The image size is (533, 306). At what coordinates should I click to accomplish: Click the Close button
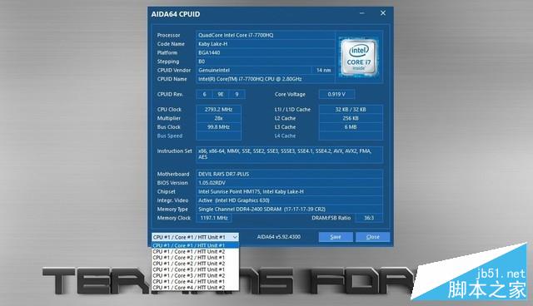coord(372,237)
